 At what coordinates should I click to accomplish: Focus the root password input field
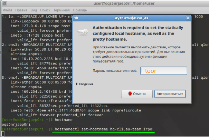164,71
